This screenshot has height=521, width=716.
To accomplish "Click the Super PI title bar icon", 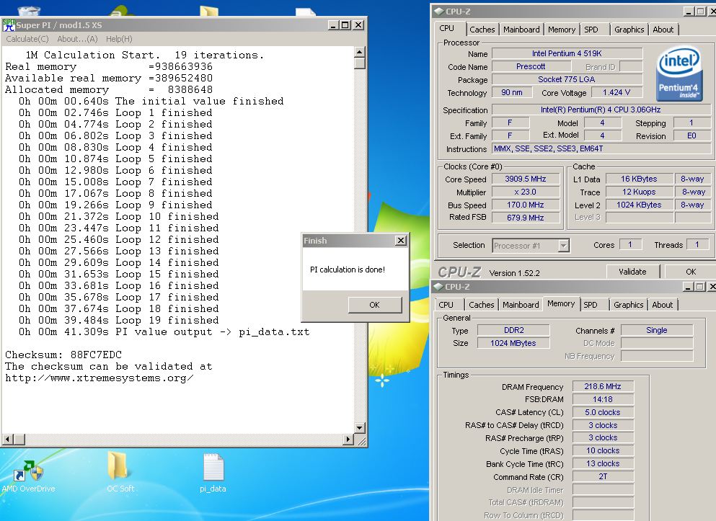I will tap(9, 25).
